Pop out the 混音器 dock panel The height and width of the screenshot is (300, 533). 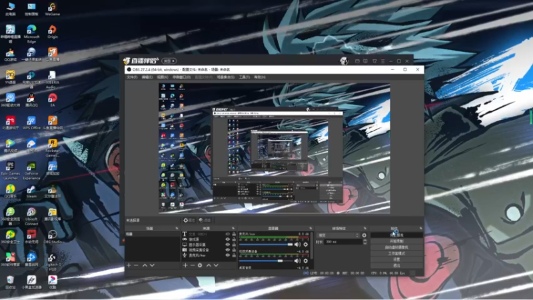[x=310, y=228]
